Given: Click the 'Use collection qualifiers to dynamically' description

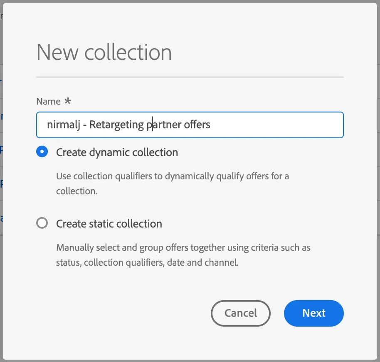Looking at the screenshot, I should (x=173, y=183).
